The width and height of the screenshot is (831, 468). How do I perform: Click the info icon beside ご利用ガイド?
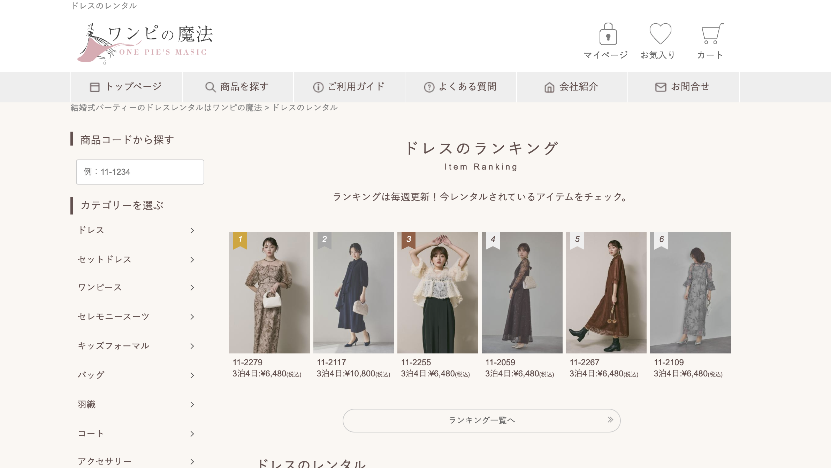pos(318,87)
